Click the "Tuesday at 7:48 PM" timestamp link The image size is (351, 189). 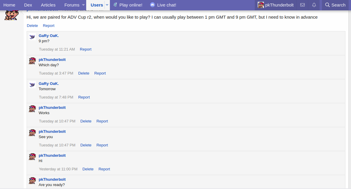(x=56, y=97)
